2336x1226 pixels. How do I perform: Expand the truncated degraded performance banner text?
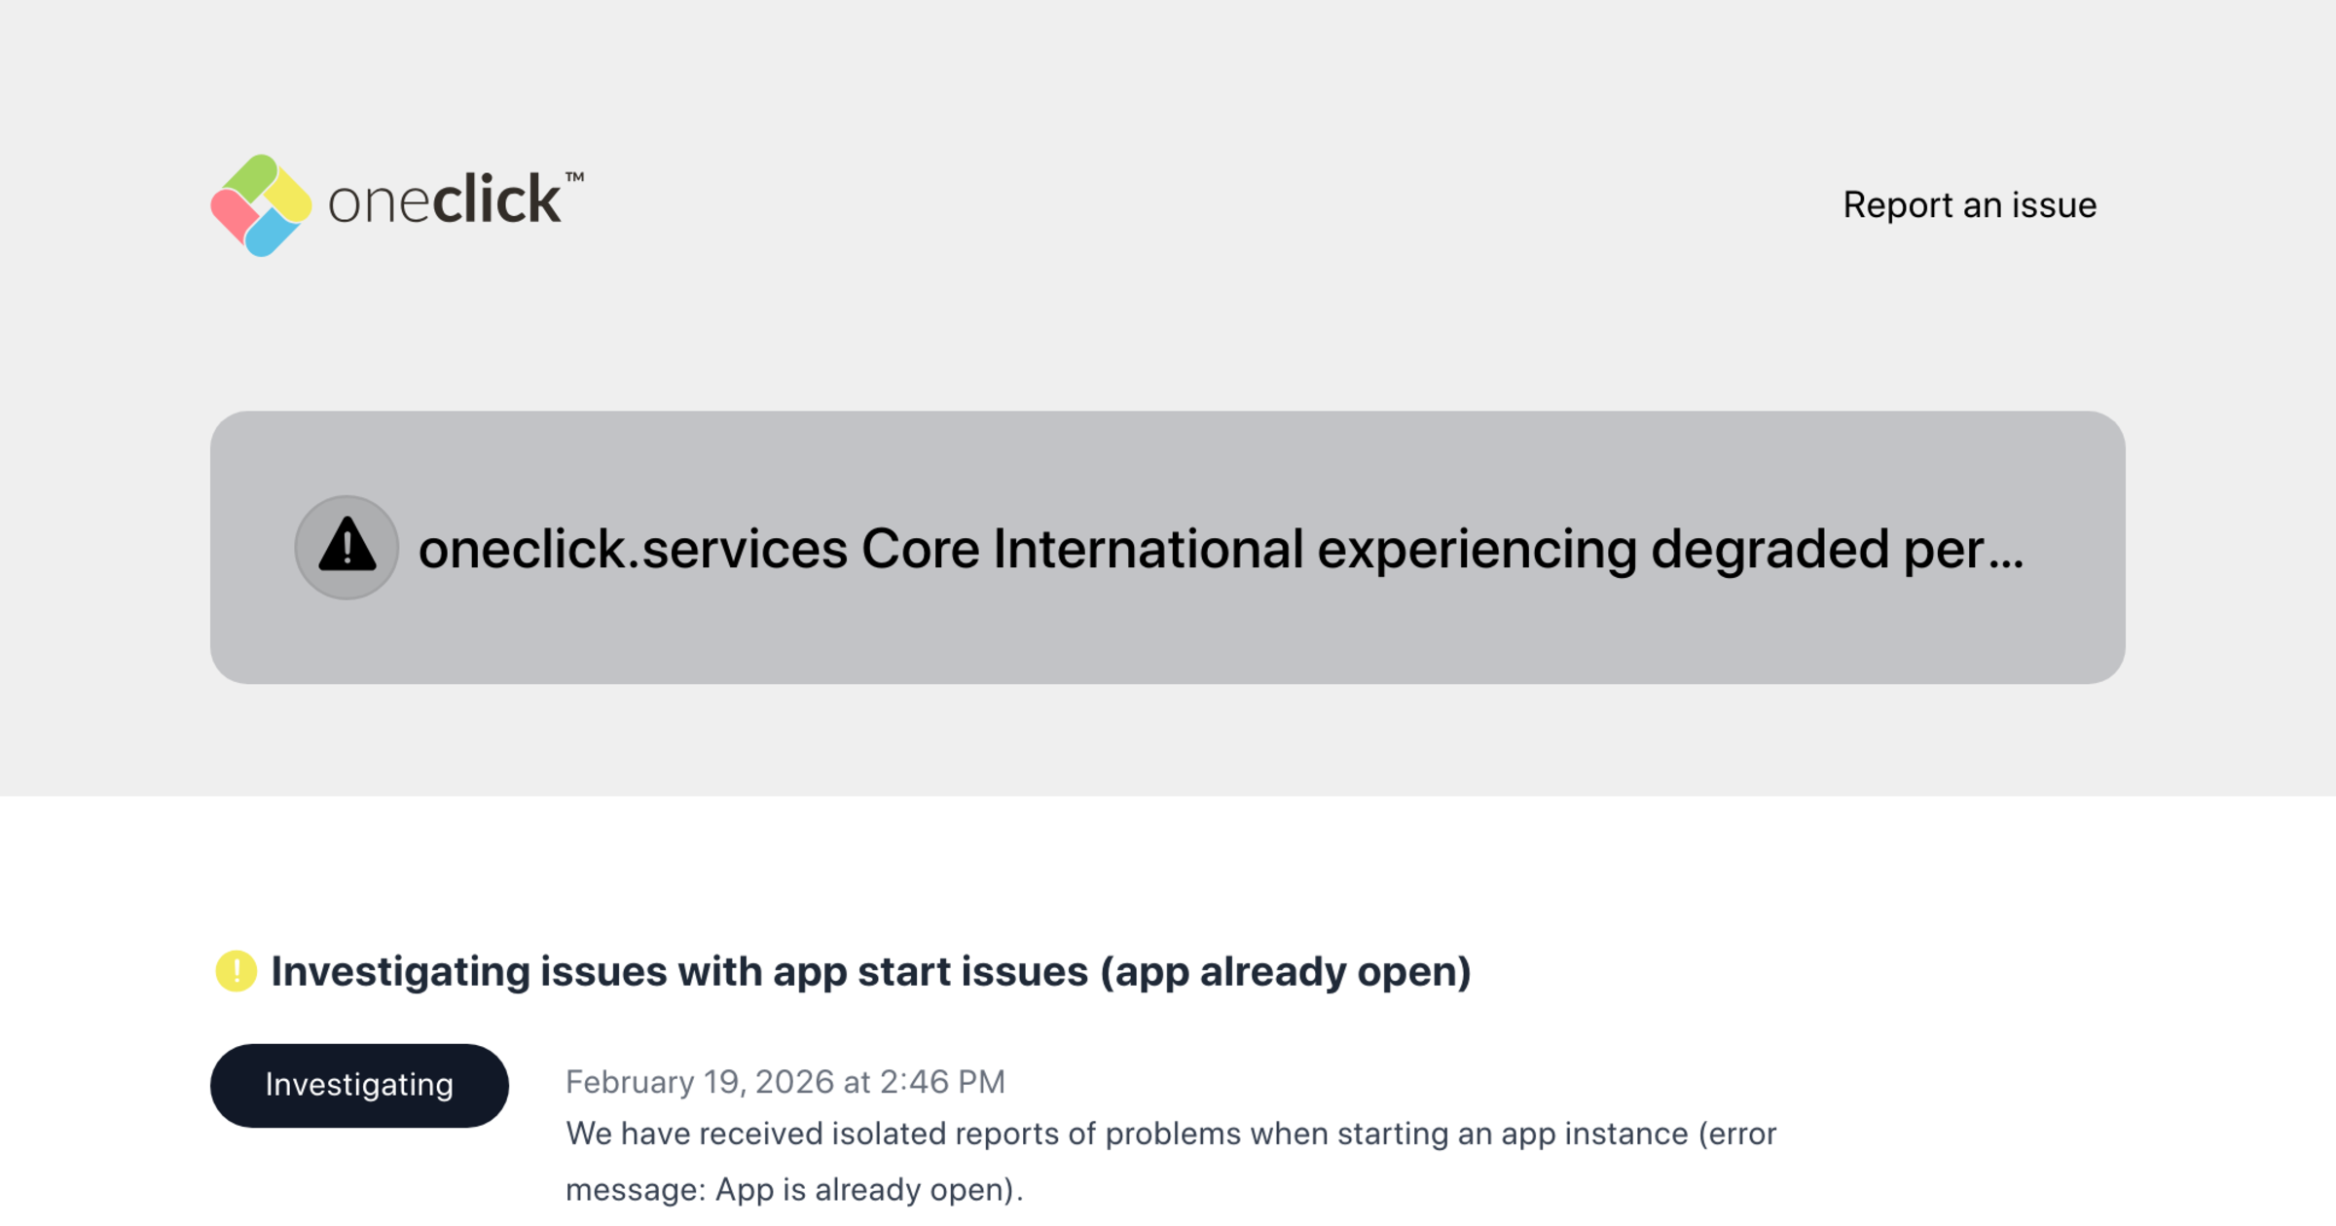(1221, 548)
